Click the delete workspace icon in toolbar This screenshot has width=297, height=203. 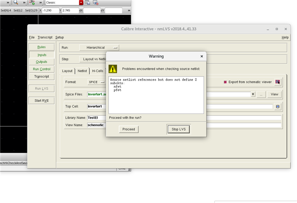click(x=96, y=3)
